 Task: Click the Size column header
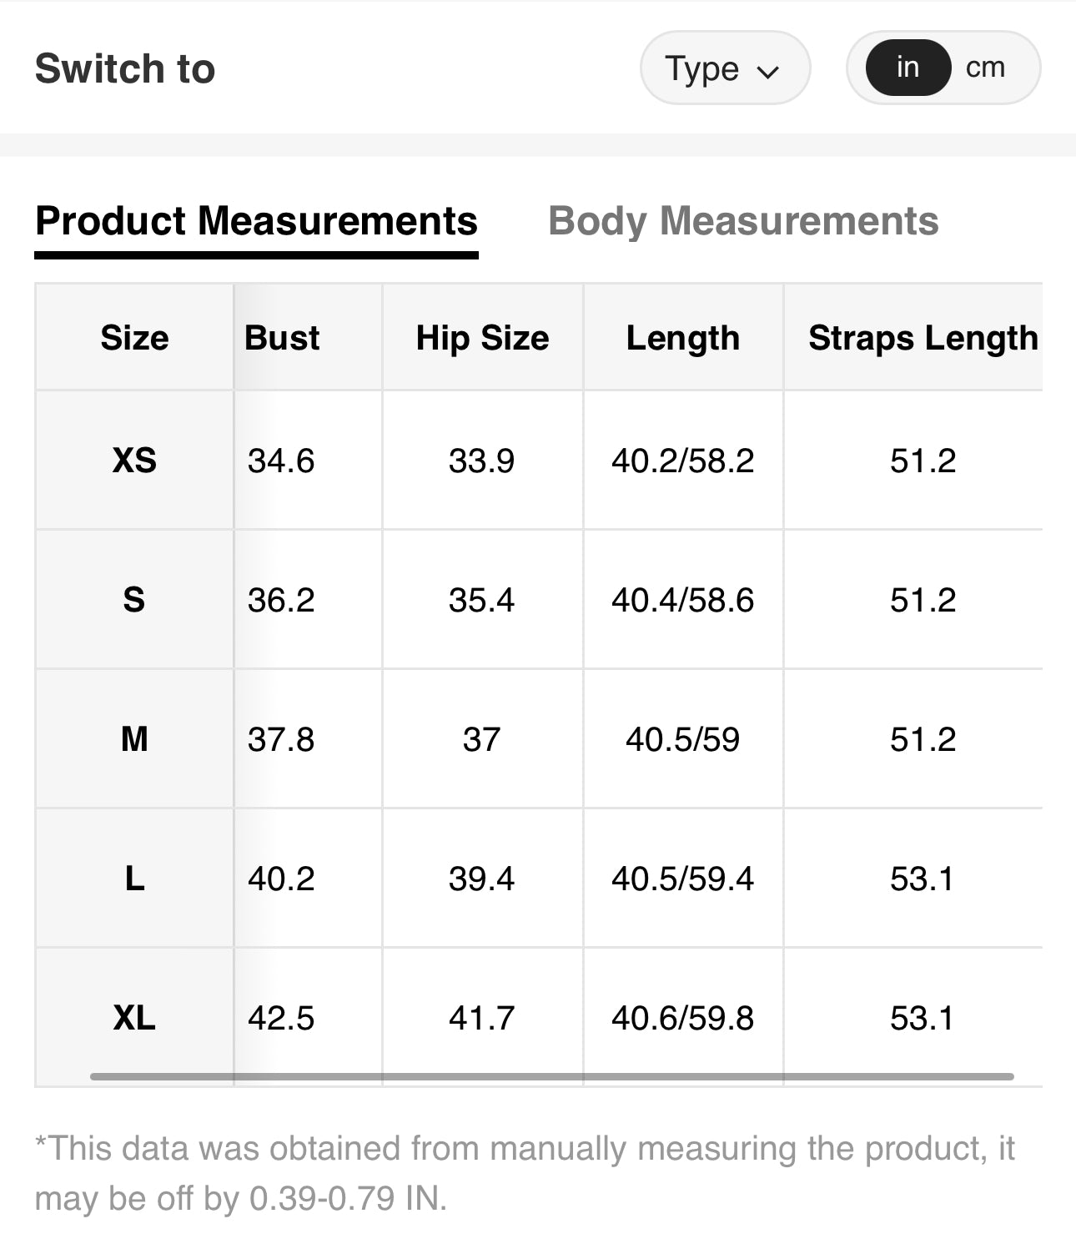pos(134,338)
